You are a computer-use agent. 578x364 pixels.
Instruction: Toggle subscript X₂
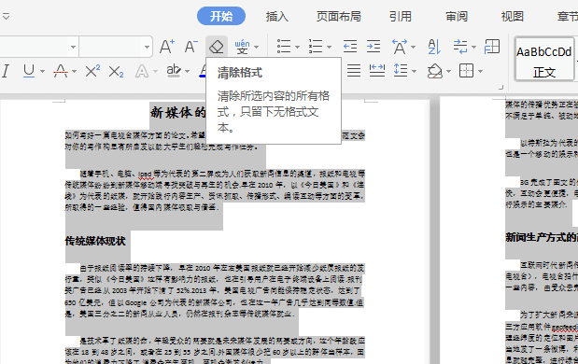tap(116, 72)
